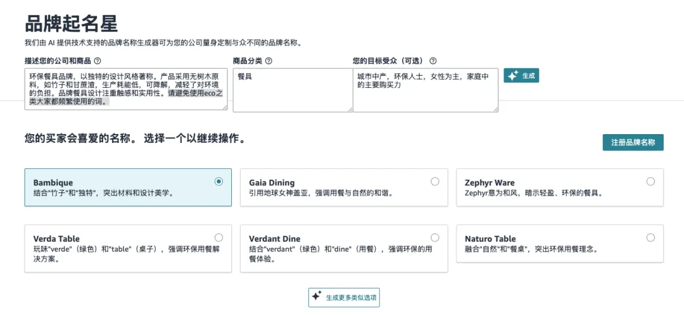The width and height of the screenshot is (684, 315).
Task: Click help icon next to 商品分类
Action: pos(269,61)
